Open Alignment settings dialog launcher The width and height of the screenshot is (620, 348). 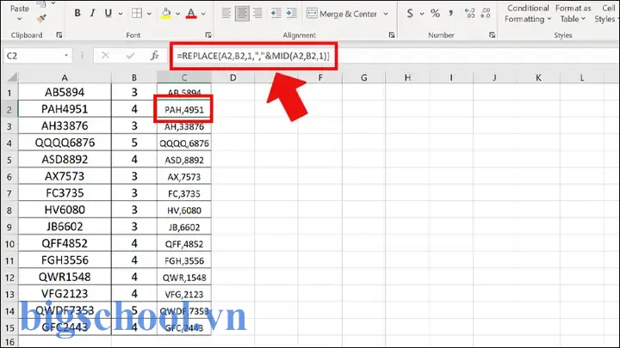pyautogui.click(x=392, y=35)
